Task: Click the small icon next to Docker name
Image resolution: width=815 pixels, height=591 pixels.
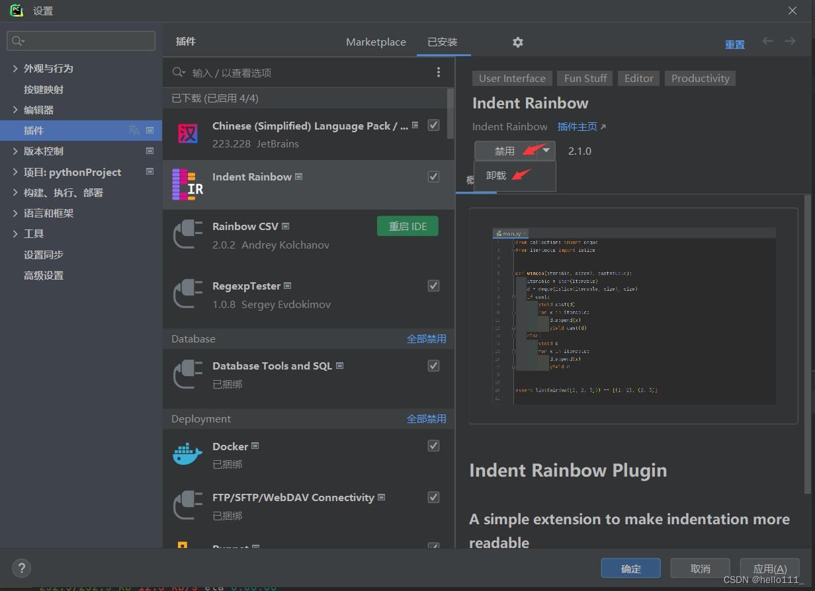Action: (x=255, y=446)
